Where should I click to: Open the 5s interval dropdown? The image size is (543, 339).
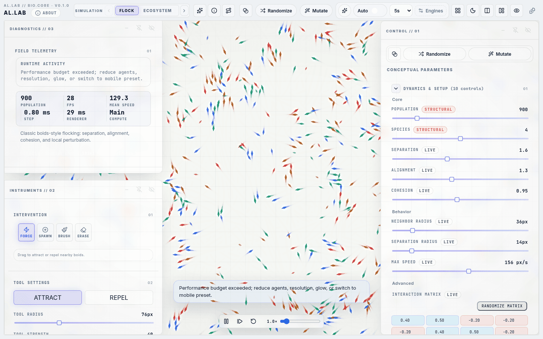[401, 11]
